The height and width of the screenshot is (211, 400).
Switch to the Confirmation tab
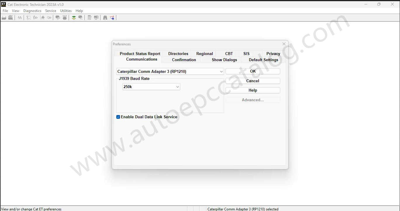click(x=184, y=60)
